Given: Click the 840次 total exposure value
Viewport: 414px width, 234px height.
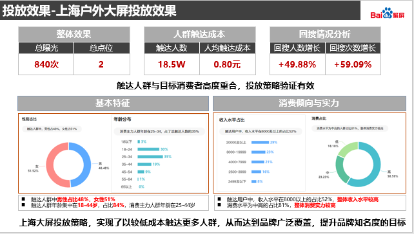Looking at the screenshot, I should pyautogui.click(x=46, y=64).
